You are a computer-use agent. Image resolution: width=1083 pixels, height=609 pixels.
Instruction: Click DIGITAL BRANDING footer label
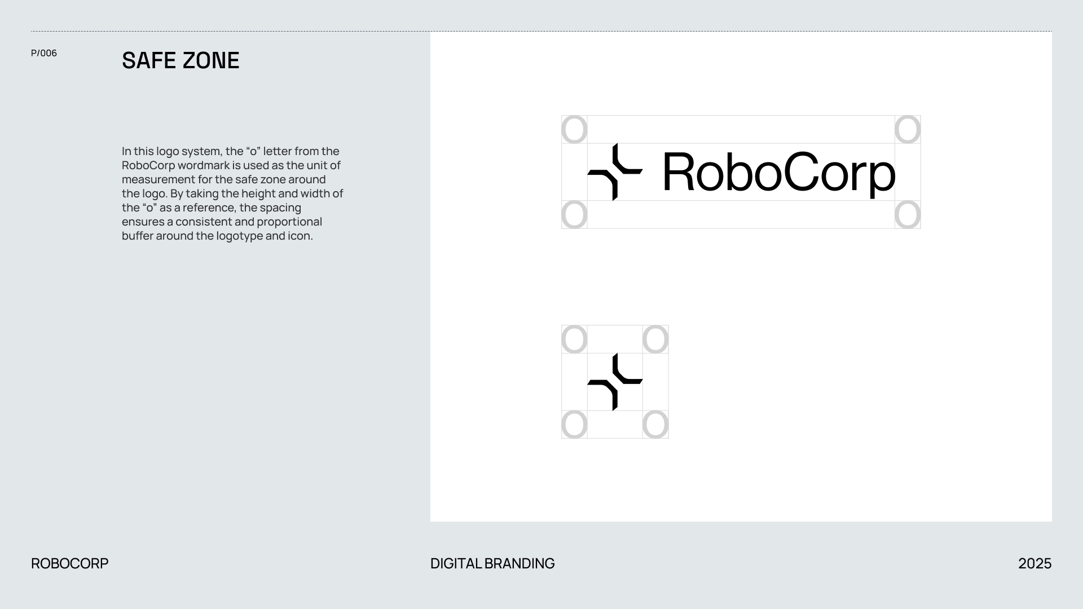[x=492, y=563]
